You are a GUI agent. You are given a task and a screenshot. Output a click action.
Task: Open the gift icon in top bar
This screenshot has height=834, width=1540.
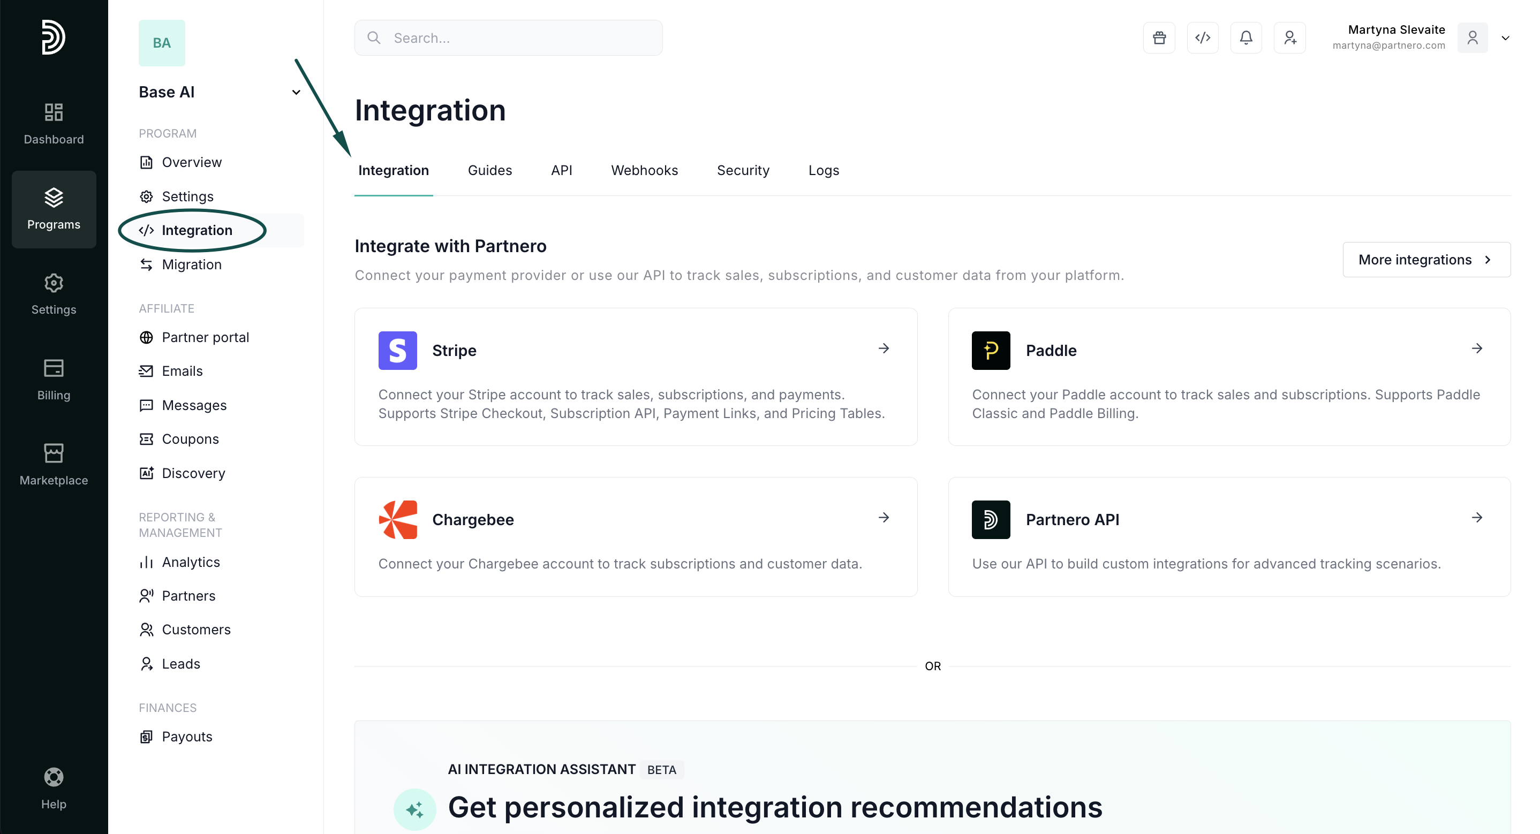[1159, 37]
